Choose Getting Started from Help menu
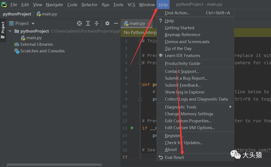 click(195, 28)
